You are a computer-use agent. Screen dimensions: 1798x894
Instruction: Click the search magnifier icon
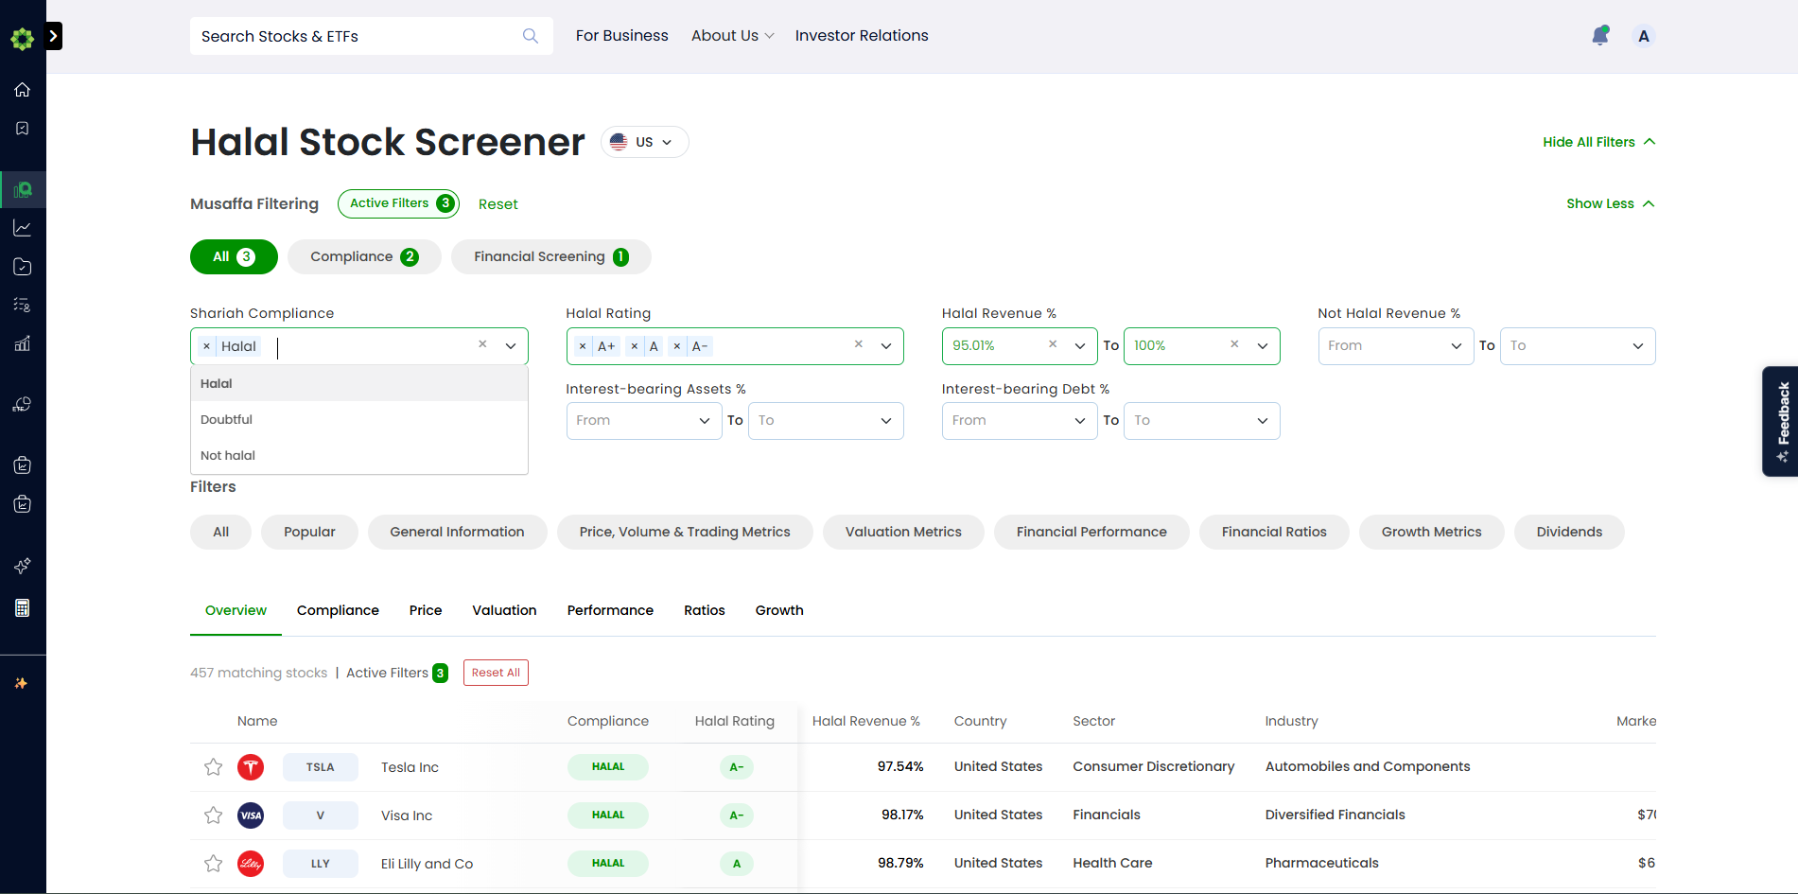point(531,36)
